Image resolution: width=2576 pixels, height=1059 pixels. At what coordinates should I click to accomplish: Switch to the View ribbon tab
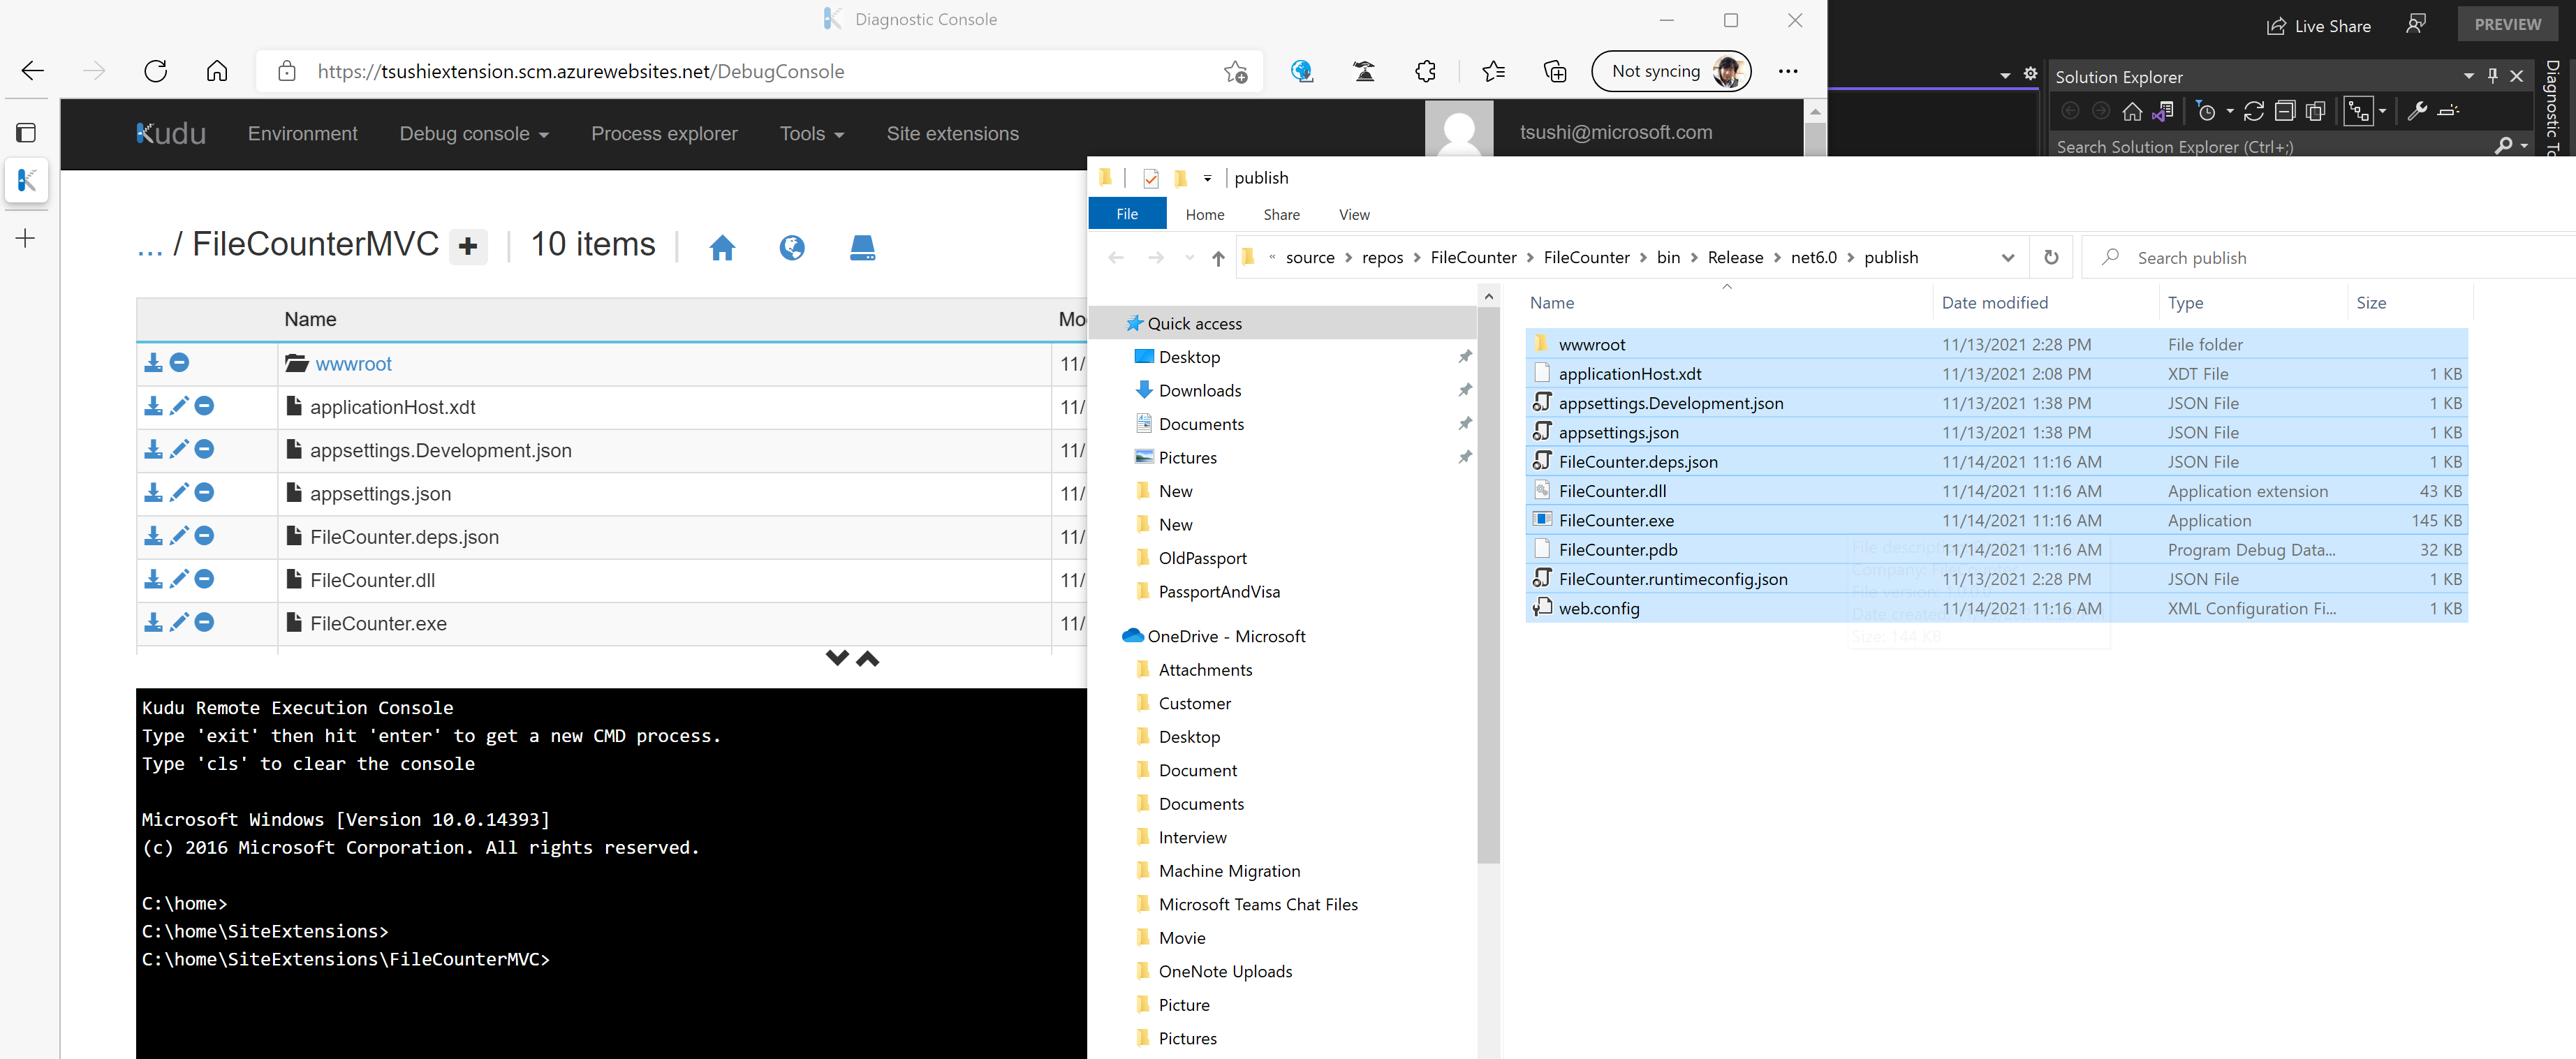pos(1354,214)
